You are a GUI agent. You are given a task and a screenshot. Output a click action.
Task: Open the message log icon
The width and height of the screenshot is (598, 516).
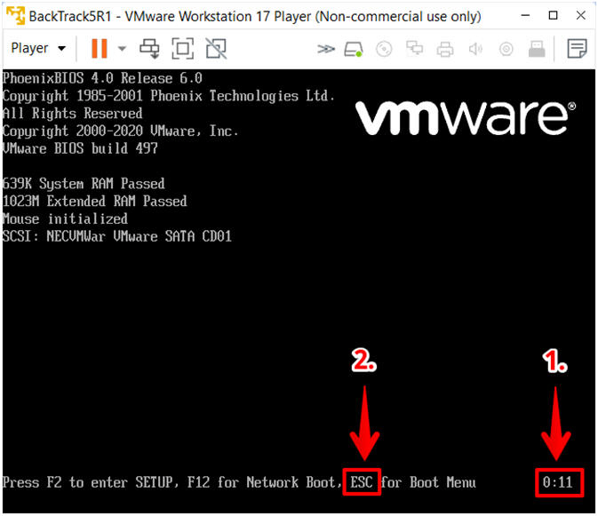(577, 49)
